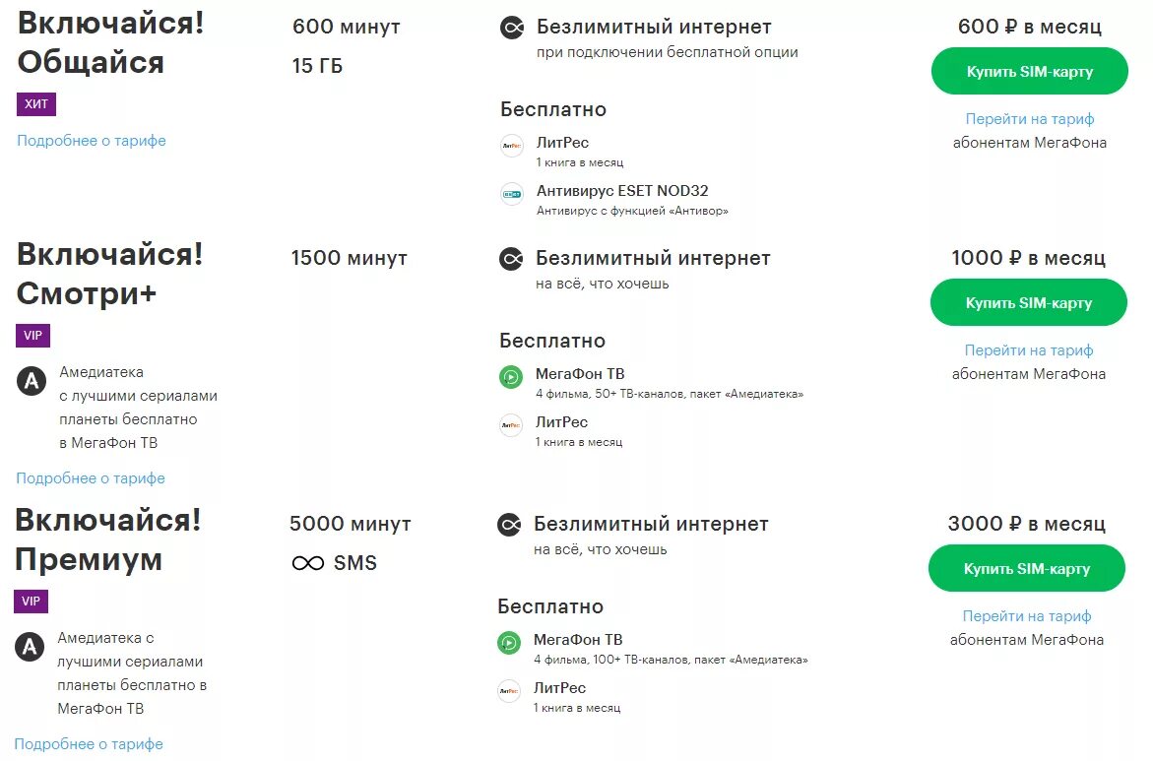1153x761 pixels.
Task: Click the Amediateka icon in the Премиум plan
Action: 30,647
